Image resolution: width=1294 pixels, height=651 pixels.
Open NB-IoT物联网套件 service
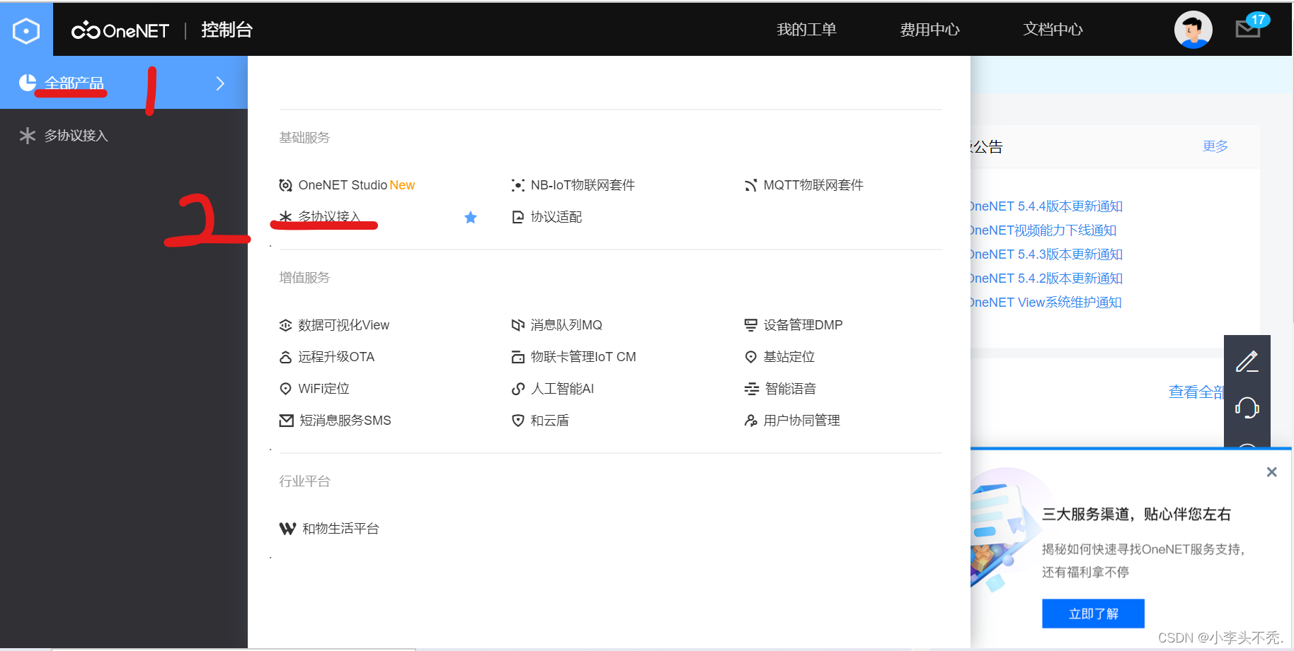(x=582, y=185)
